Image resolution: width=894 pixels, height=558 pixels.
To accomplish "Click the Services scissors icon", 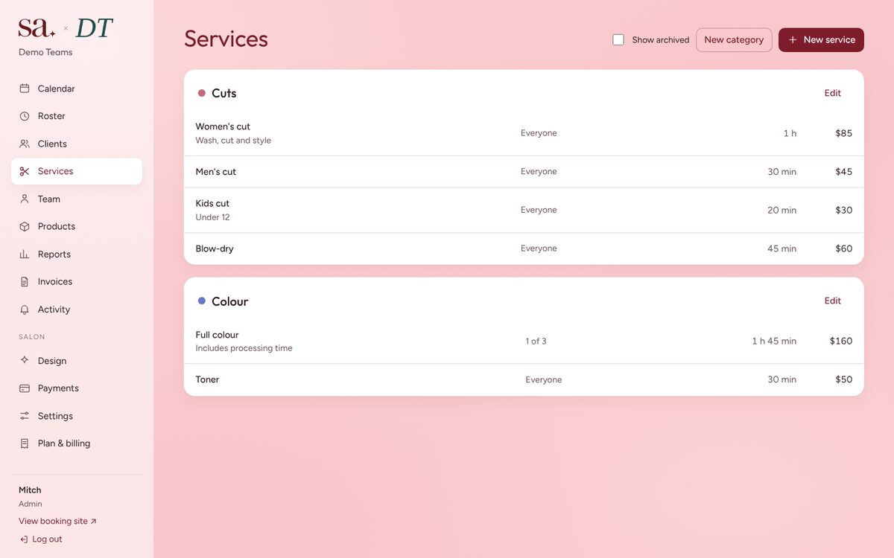I will [x=25, y=171].
